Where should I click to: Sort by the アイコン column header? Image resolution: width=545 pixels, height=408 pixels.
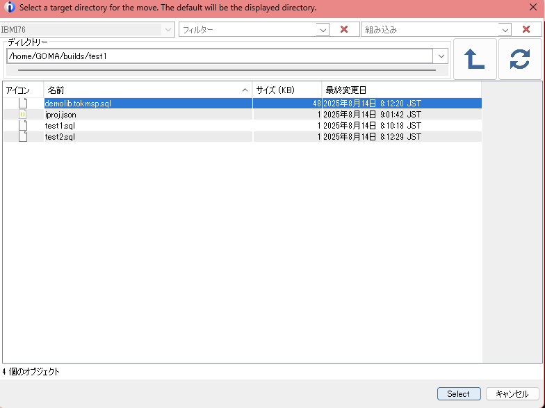pyautogui.click(x=24, y=90)
